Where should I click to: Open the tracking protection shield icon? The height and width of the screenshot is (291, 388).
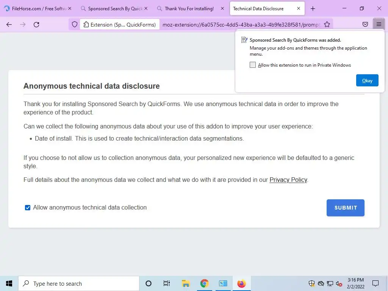click(75, 25)
